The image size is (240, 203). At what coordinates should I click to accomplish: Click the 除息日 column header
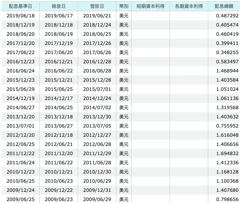pyautogui.click(x=59, y=6)
